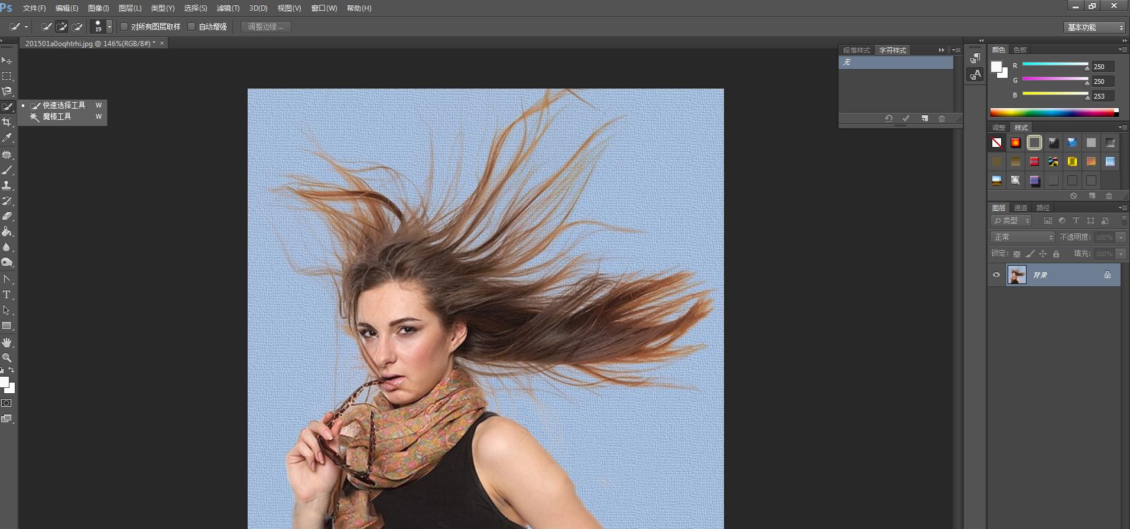Open the Paragraph Styles panel icon
This screenshot has height=529, width=1130.
point(975,58)
